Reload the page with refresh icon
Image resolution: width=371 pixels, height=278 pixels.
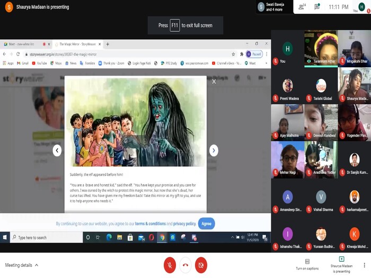click(x=18, y=54)
